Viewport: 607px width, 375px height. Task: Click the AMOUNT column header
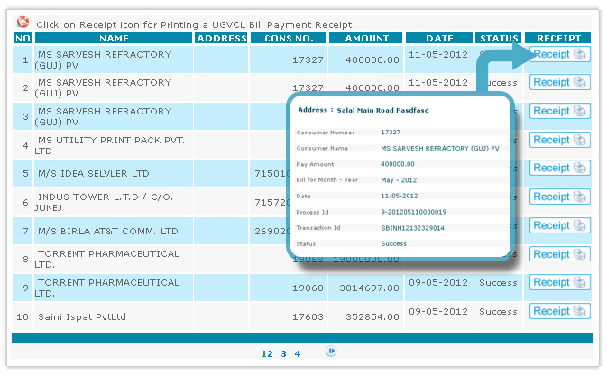pyautogui.click(x=365, y=39)
